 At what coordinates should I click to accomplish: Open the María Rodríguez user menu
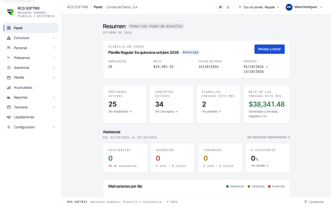click(305, 7)
